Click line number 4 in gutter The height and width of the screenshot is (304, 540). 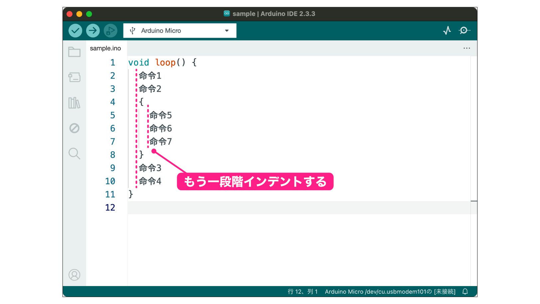click(x=113, y=102)
